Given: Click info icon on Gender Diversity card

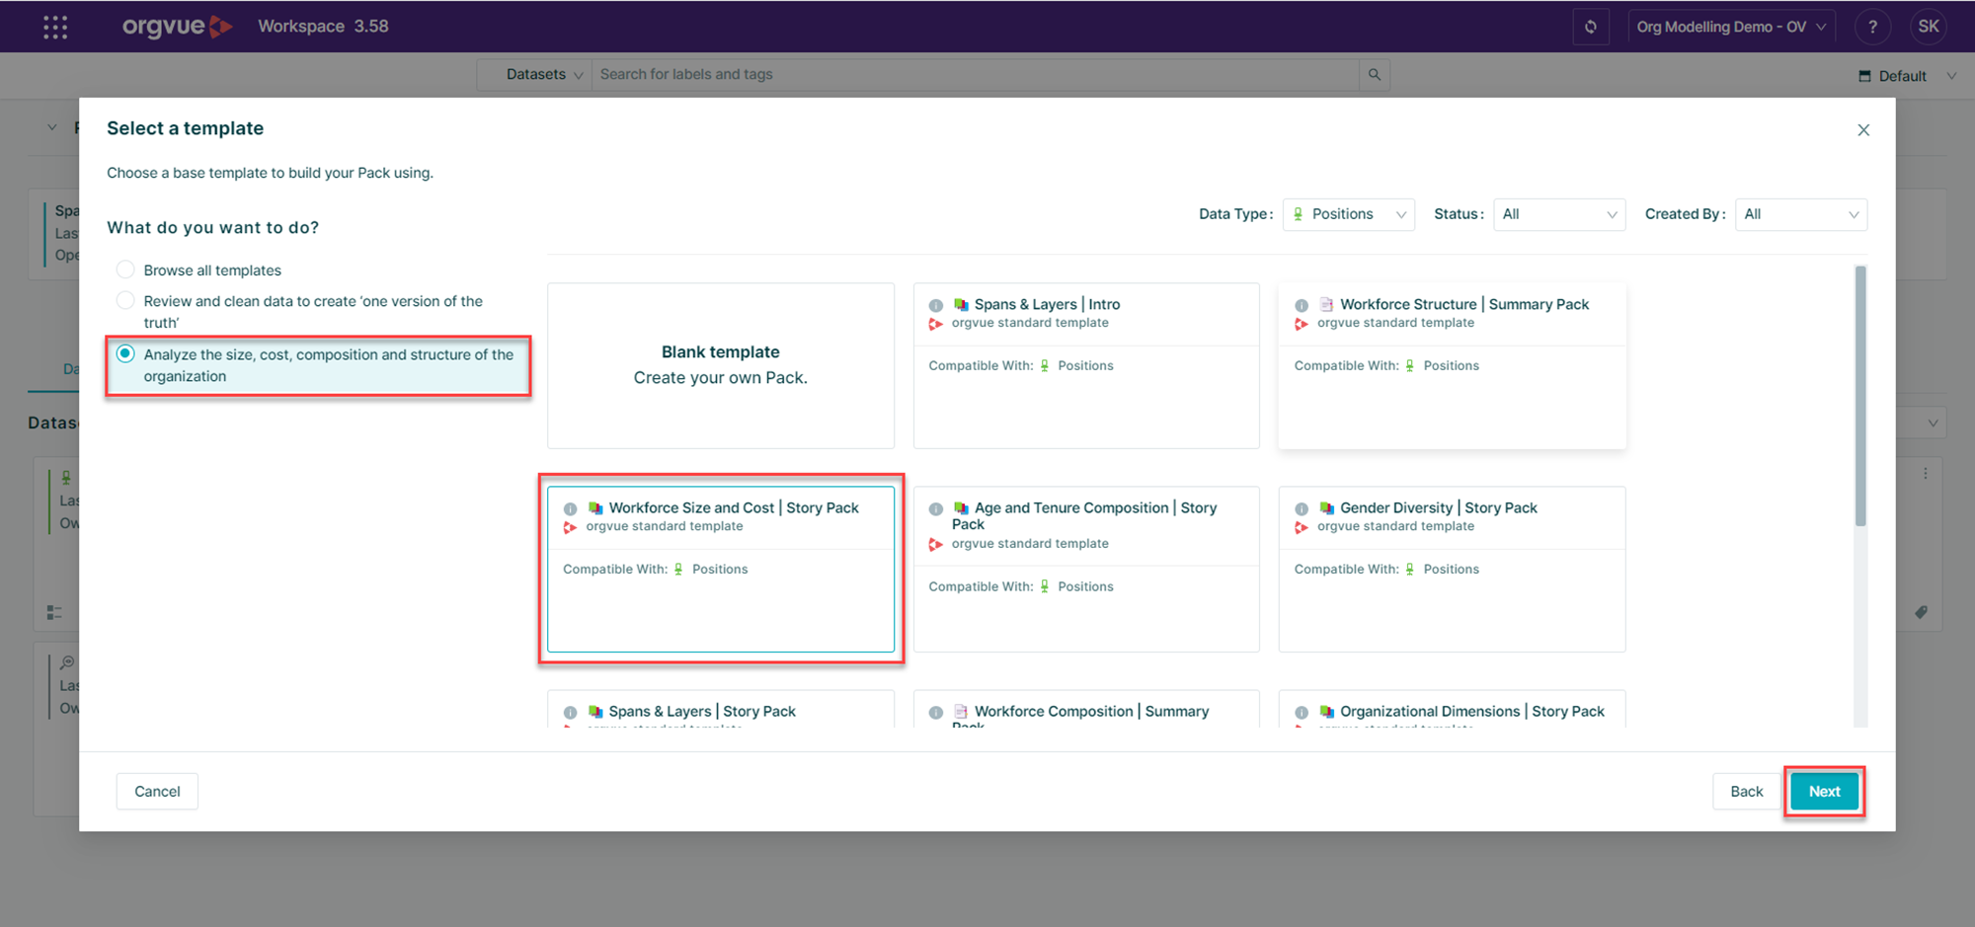Looking at the screenshot, I should point(1302,508).
